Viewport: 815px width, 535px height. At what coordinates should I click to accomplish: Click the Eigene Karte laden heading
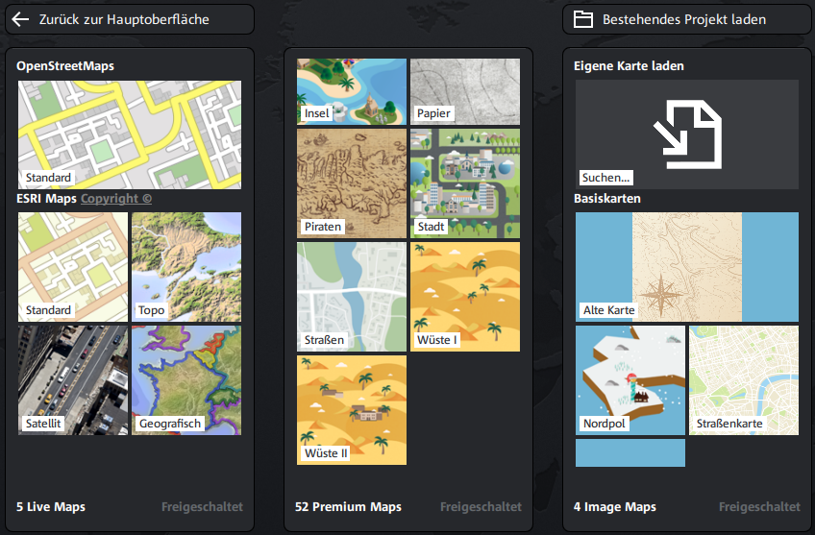(629, 66)
